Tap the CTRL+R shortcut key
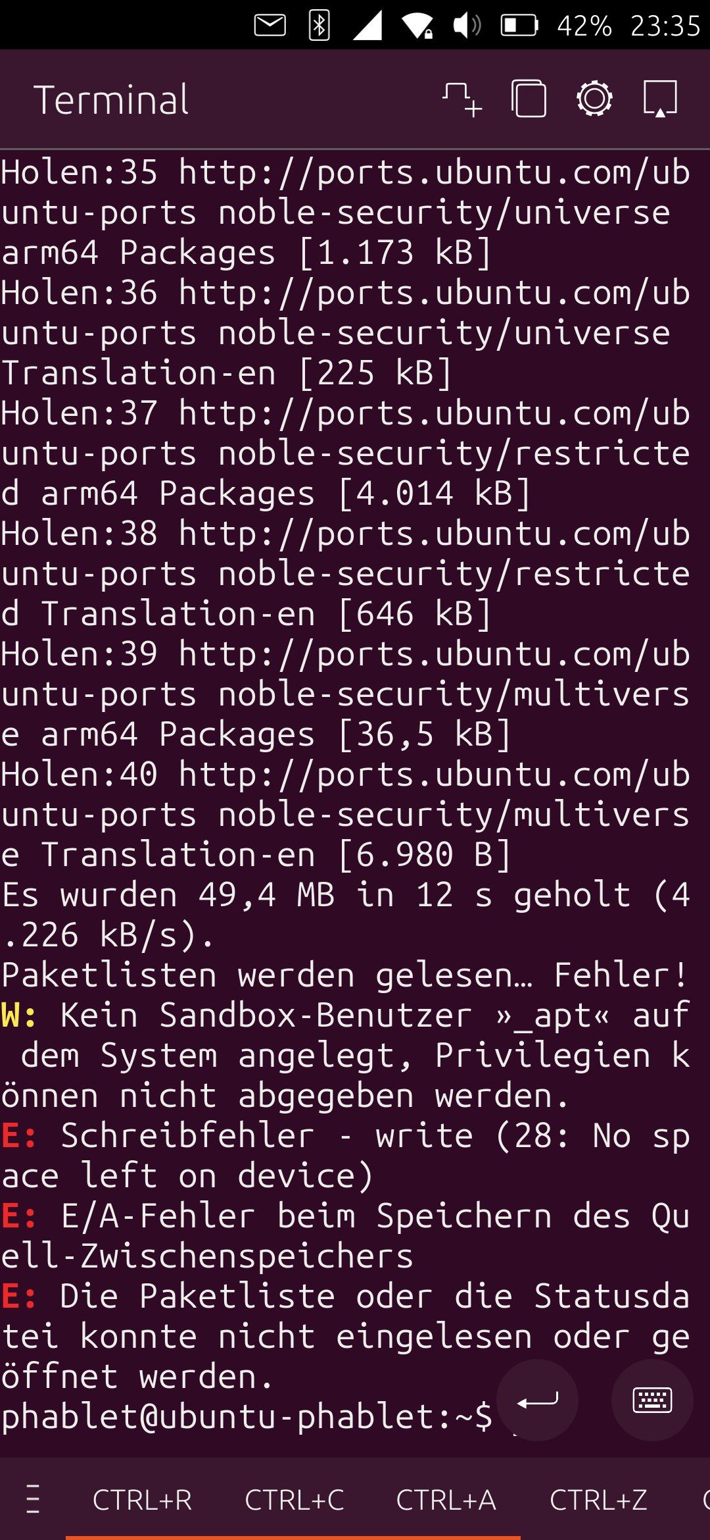Viewport: 710px width, 1540px height. click(142, 1500)
